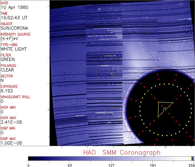Click the "2.41E-08" data max value
This screenshot has height=167, width=195.
click(9, 122)
